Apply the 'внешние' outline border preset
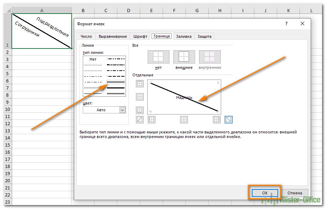 coord(184,57)
